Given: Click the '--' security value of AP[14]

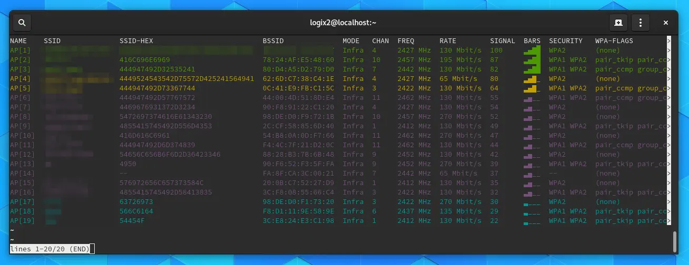Looking at the screenshot, I should (x=553, y=174).
